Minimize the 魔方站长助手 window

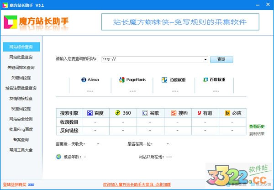(258, 5)
